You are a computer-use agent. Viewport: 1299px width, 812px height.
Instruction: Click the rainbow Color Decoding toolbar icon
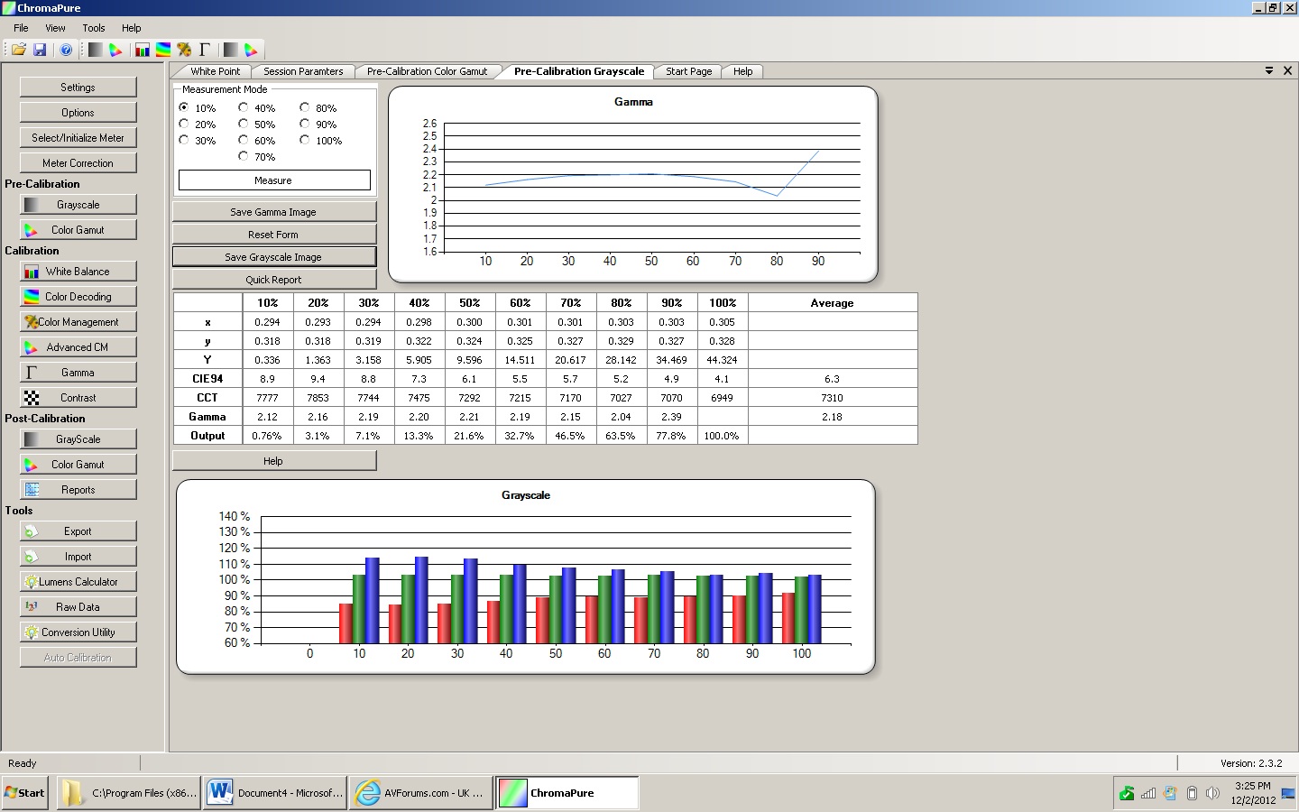163,50
